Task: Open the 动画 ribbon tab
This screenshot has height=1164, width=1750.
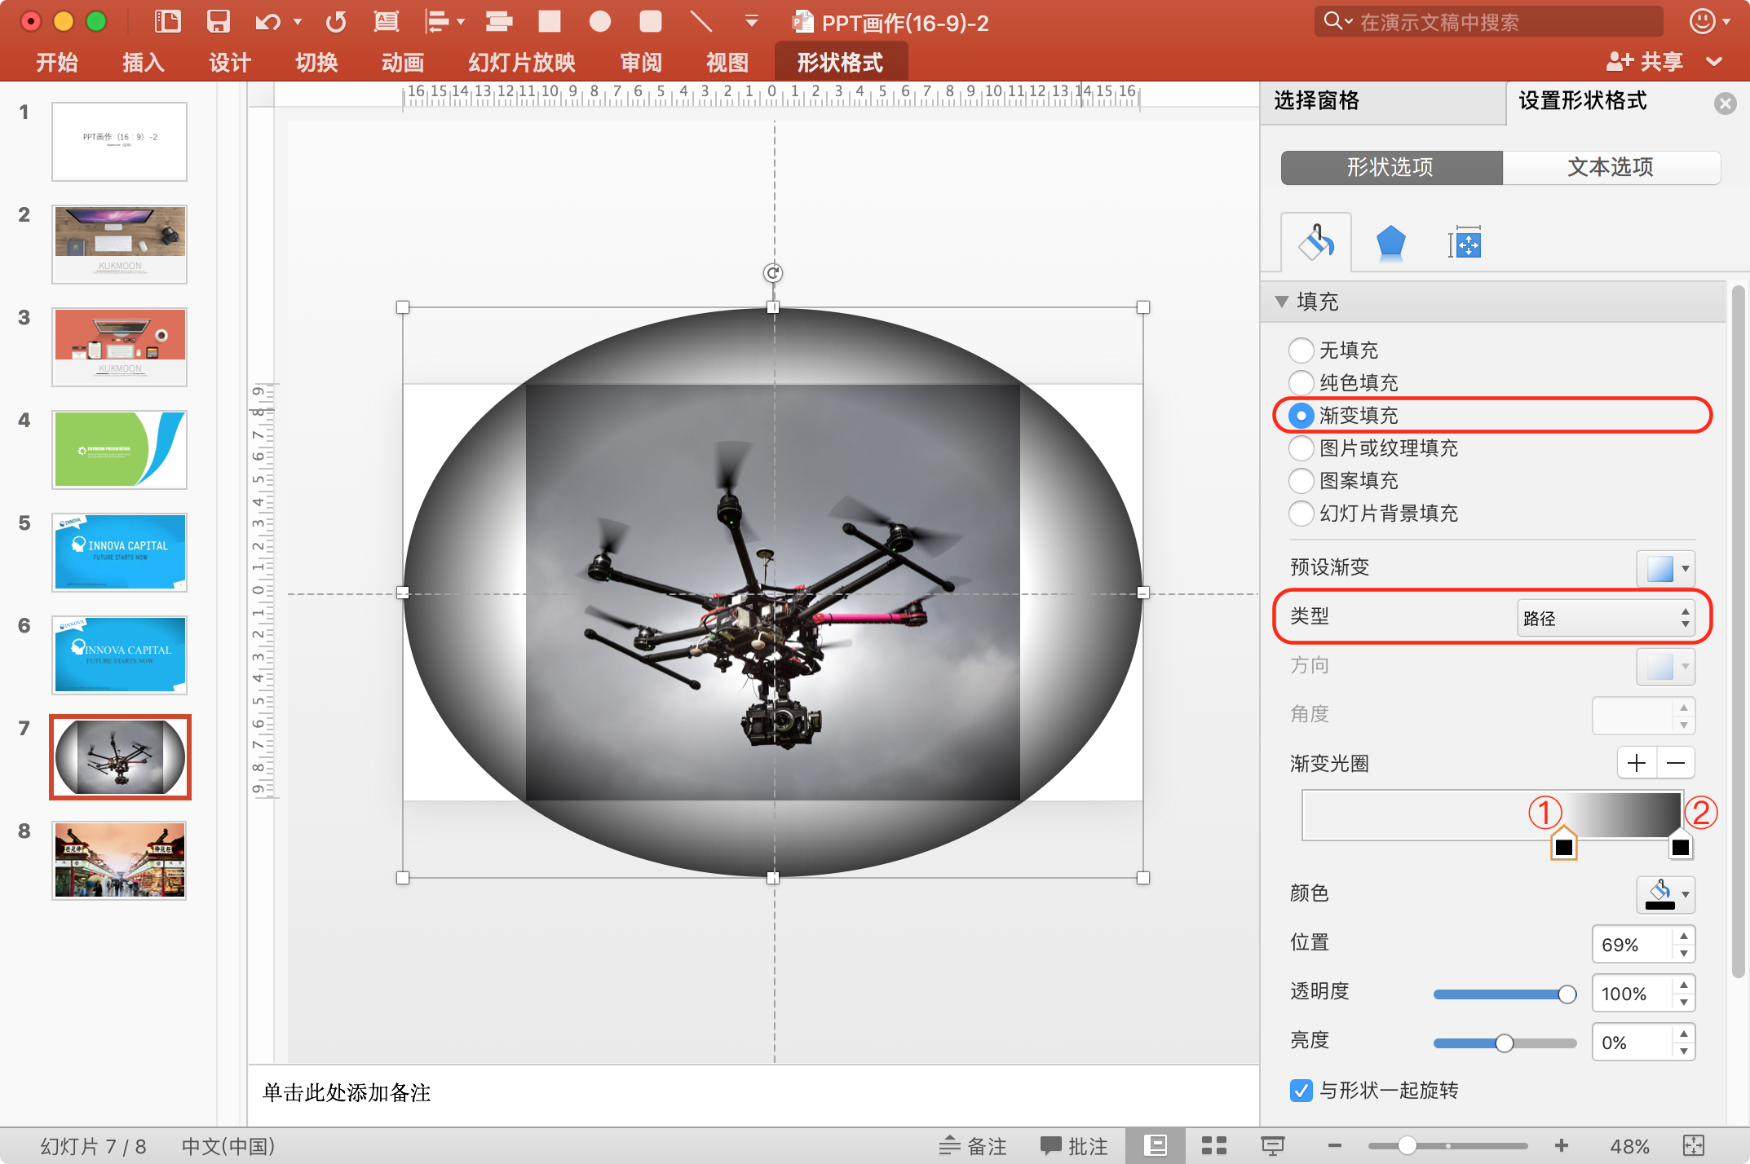Action: [403, 63]
